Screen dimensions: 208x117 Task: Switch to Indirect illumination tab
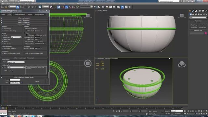coord(19,15)
